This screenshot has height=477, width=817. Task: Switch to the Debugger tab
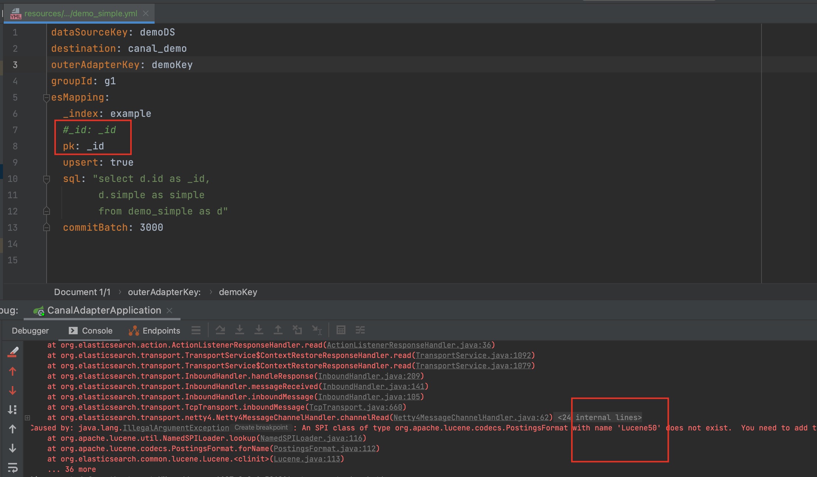coord(30,331)
